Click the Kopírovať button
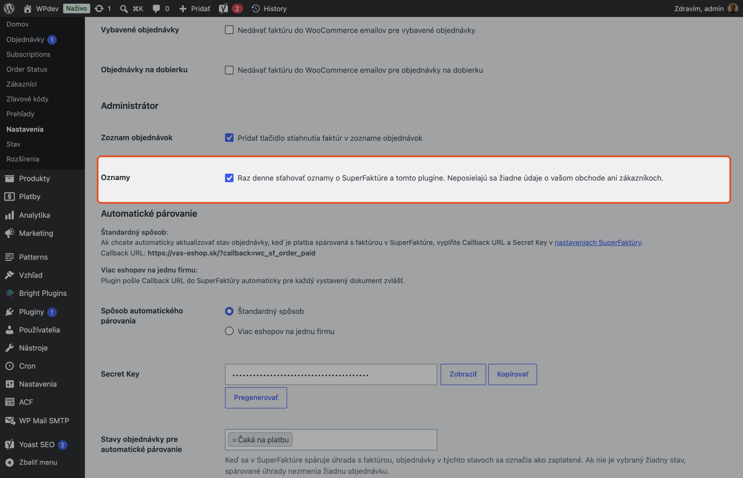 click(513, 374)
